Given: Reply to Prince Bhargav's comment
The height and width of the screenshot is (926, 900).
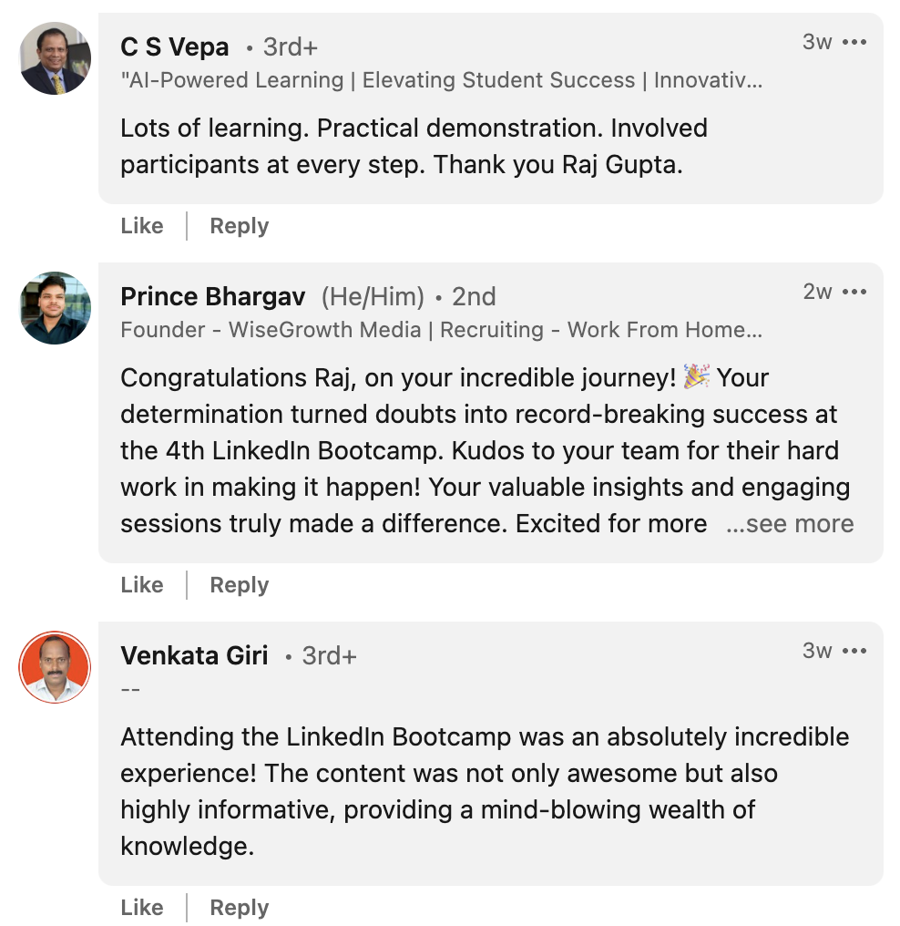Looking at the screenshot, I should pyautogui.click(x=239, y=585).
